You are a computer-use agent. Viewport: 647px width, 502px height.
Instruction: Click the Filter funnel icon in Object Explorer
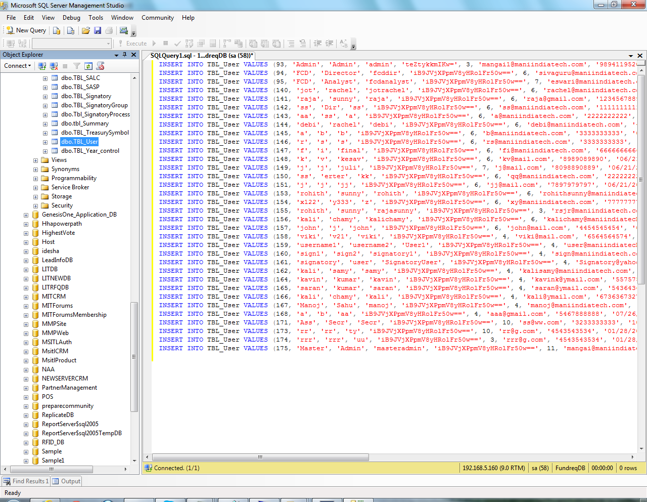(77, 66)
